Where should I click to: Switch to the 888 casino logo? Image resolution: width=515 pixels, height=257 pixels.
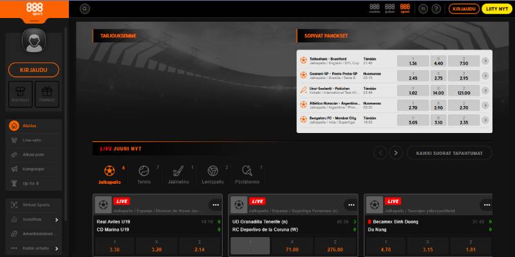[x=373, y=9]
